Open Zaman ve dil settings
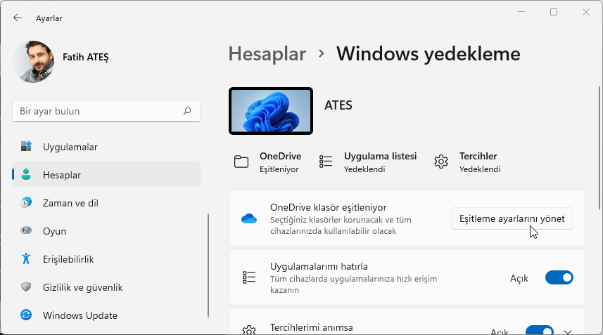The height and width of the screenshot is (335, 603). 106,203
